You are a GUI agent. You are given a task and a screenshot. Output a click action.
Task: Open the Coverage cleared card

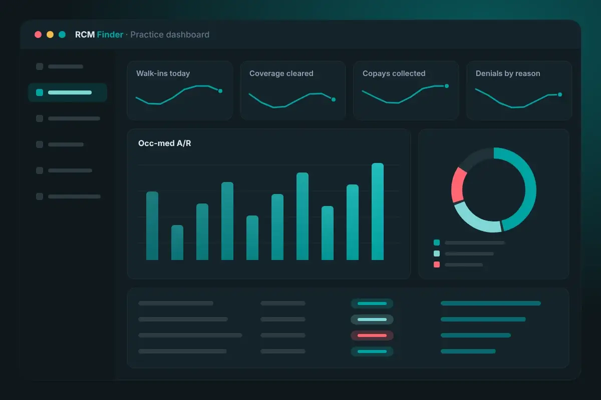pyautogui.click(x=293, y=90)
